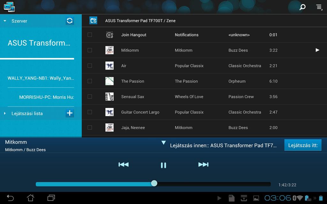Select MORRISHU-PC: Morris Hu server
Image resolution: width=327 pixels, height=204 pixels.
(x=47, y=97)
